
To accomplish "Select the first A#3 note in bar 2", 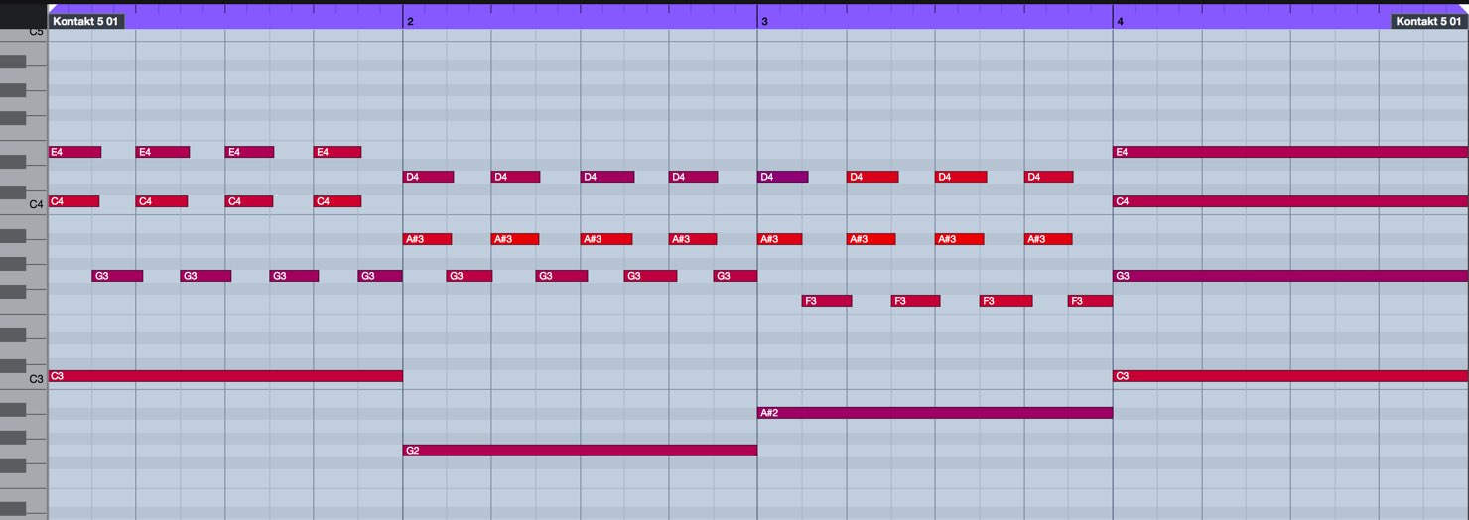I will click(x=428, y=239).
